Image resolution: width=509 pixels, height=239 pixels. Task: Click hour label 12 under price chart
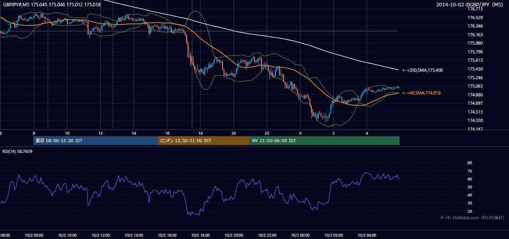click(101, 133)
